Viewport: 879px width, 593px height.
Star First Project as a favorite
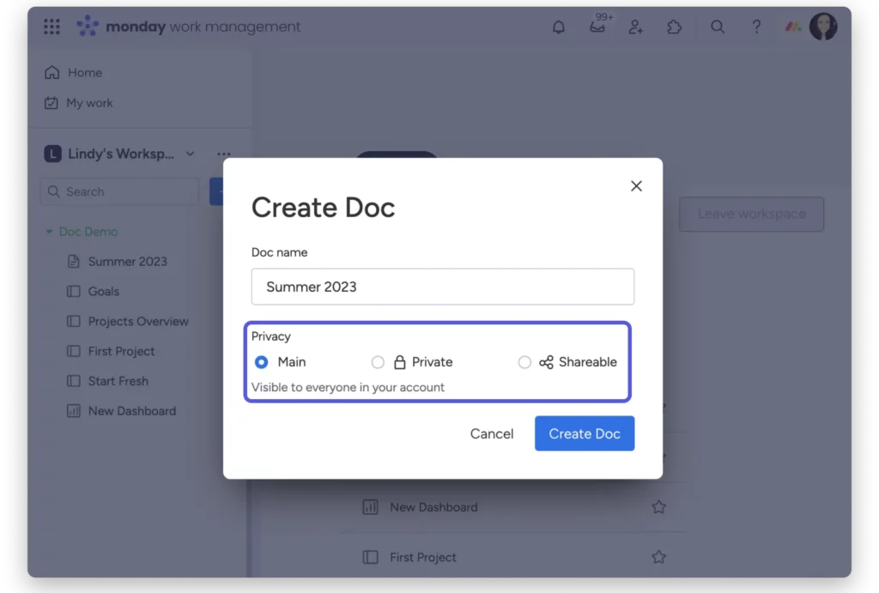coord(658,556)
